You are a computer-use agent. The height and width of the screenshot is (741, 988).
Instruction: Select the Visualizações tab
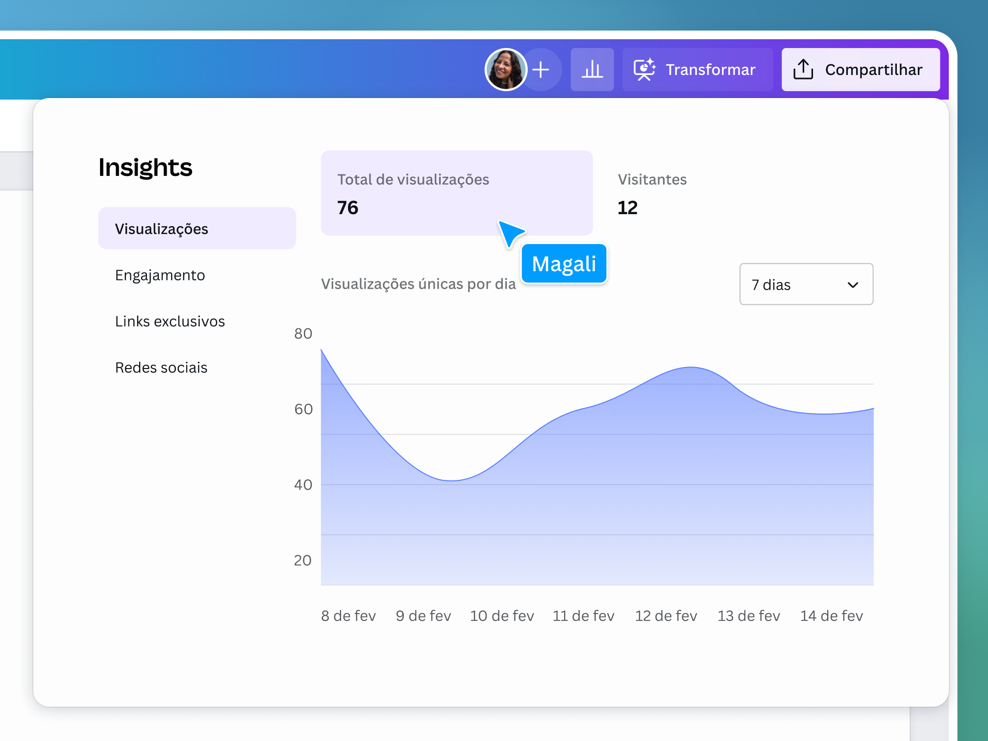click(x=197, y=228)
